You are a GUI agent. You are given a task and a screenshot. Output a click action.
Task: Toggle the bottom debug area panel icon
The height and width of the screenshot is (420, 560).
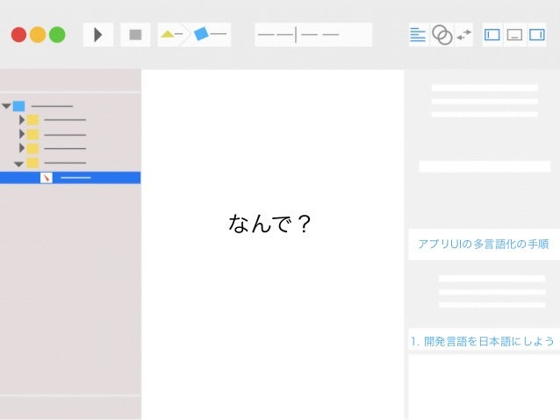pos(514,34)
